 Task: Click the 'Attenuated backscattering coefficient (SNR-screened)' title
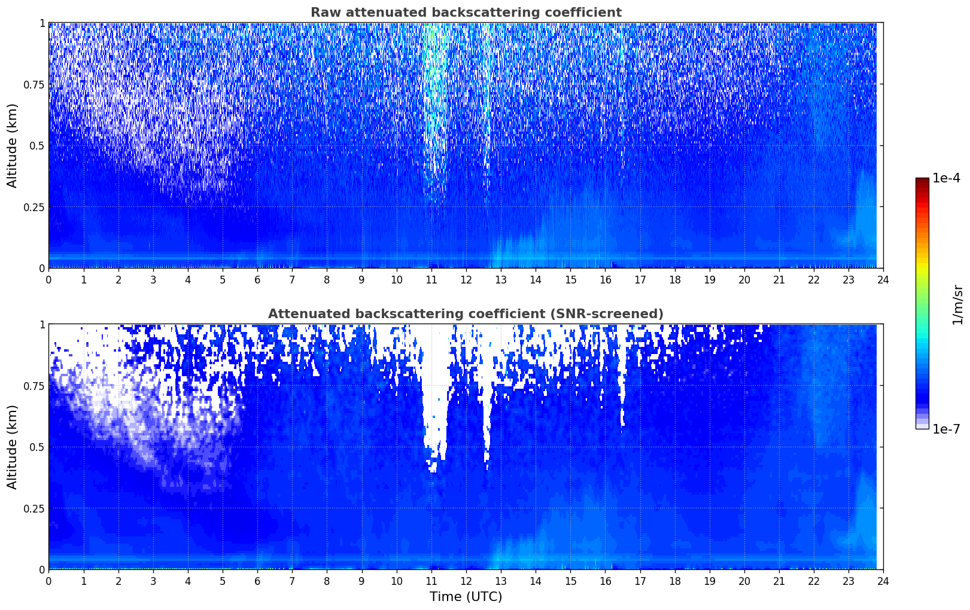click(466, 314)
